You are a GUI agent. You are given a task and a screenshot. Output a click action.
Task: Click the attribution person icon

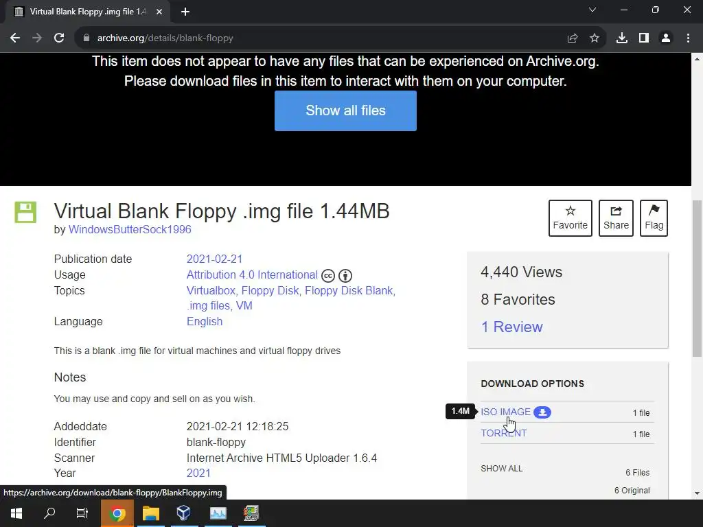click(x=345, y=276)
